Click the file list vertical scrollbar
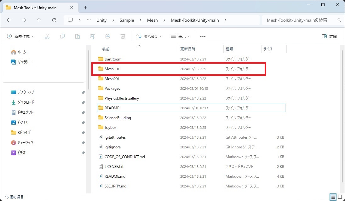 (x=342, y=116)
